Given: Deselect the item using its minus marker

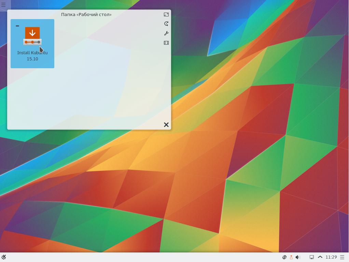Looking at the screenshot, I should coord(17,26).
